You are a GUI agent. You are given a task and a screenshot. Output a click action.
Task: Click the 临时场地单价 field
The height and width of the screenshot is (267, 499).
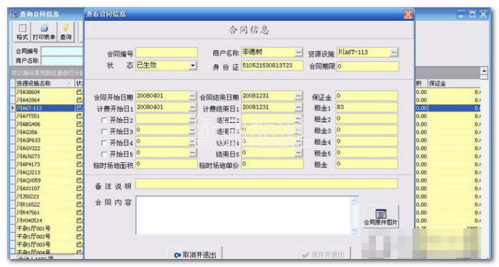coord(272,164)
